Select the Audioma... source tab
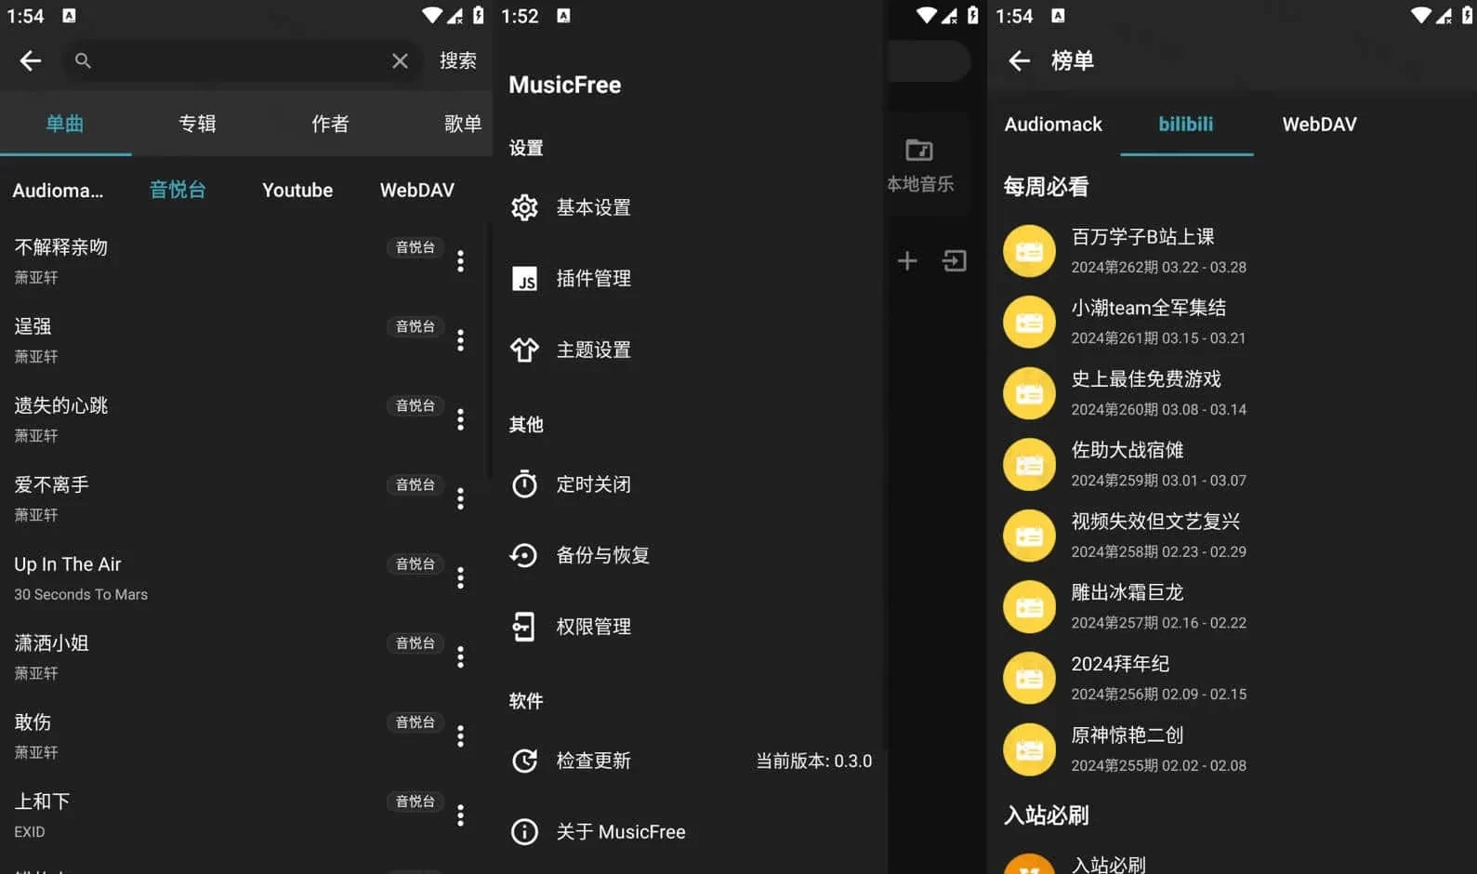Screen dimensions: 1477x874 coord(58,191)
